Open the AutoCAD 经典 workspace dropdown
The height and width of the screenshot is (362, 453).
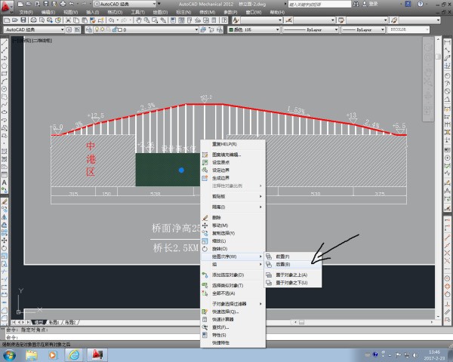[x=32, y=30]
